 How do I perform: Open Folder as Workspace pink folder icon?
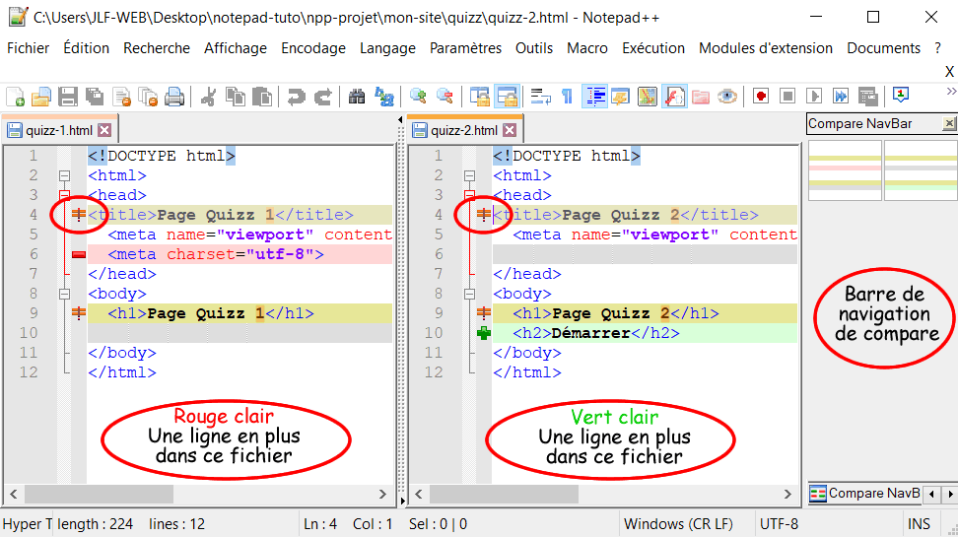[701, 97]
